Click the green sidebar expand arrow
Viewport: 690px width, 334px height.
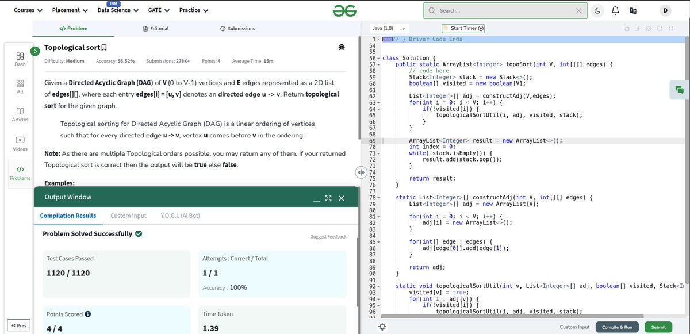(x=34, y=51)
